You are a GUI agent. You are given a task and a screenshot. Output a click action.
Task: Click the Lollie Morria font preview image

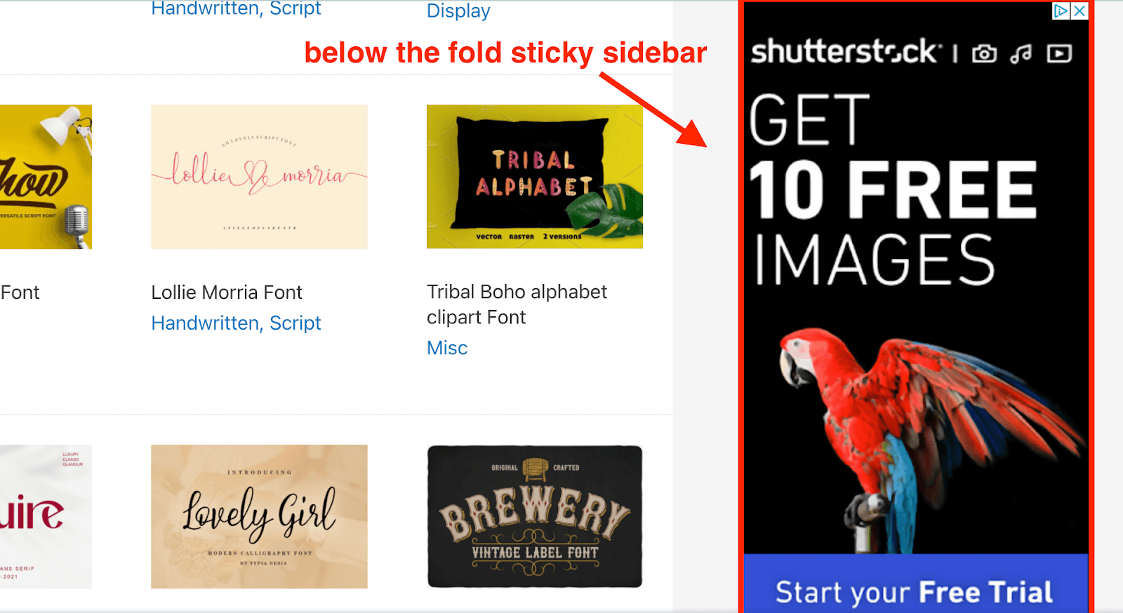[x=258, y=176]
